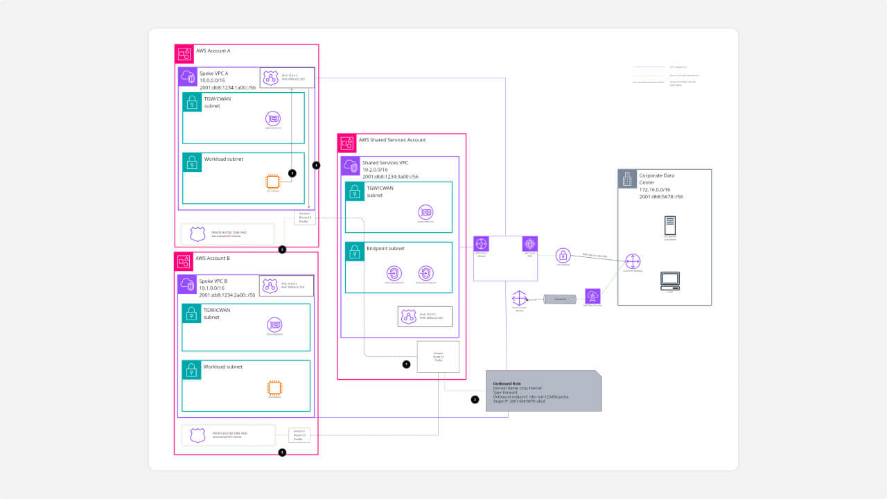Select the lock icon of Spoke VPC A Workload subnet
This screenshot has height=499, width=887.
point(192,162)
